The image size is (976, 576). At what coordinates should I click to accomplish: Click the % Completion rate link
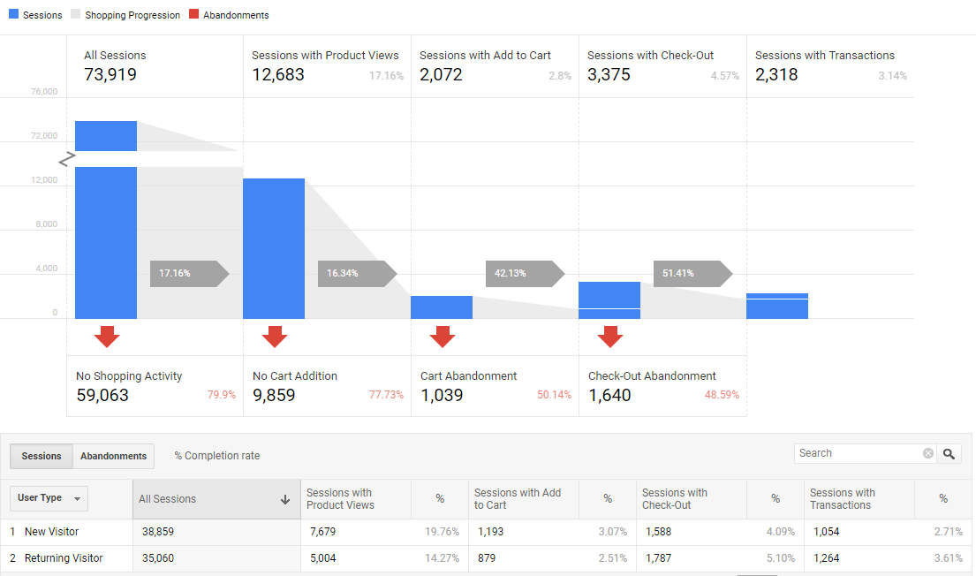click(x=217, y=456)
